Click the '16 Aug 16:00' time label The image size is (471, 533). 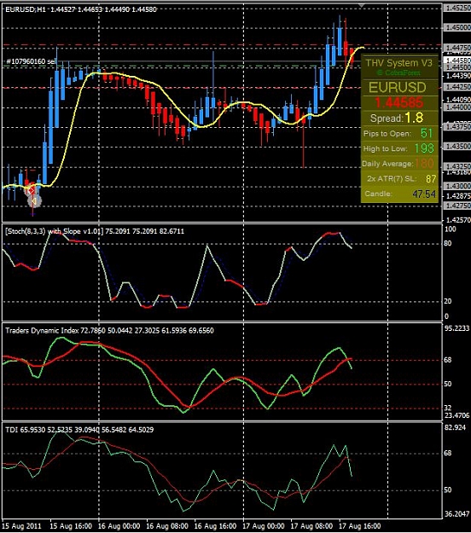[x=215, y=526]
